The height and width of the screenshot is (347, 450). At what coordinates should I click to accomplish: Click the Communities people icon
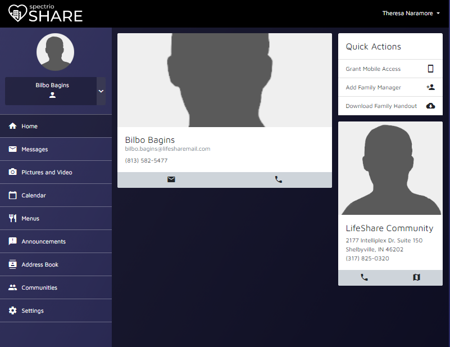[x=12, y=287]
